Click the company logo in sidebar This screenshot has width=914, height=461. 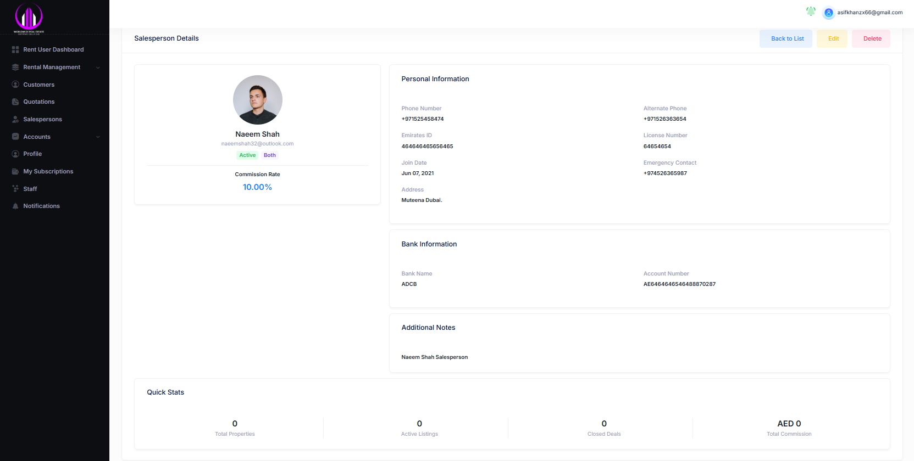click(x=29, y=18)
